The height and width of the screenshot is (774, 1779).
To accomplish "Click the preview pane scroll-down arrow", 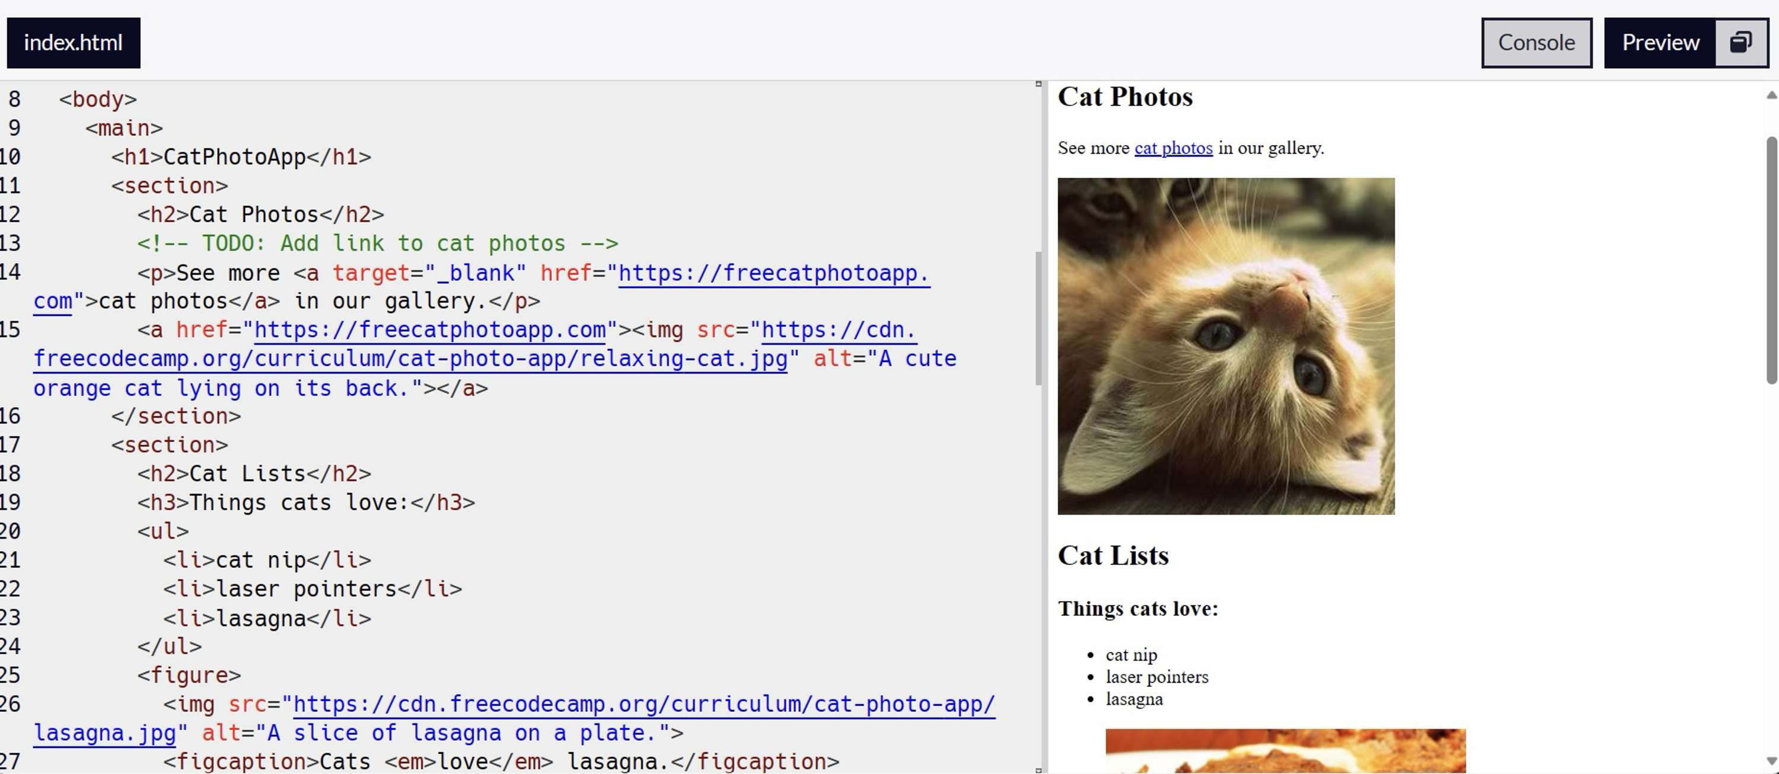I will pos(1771,761).
